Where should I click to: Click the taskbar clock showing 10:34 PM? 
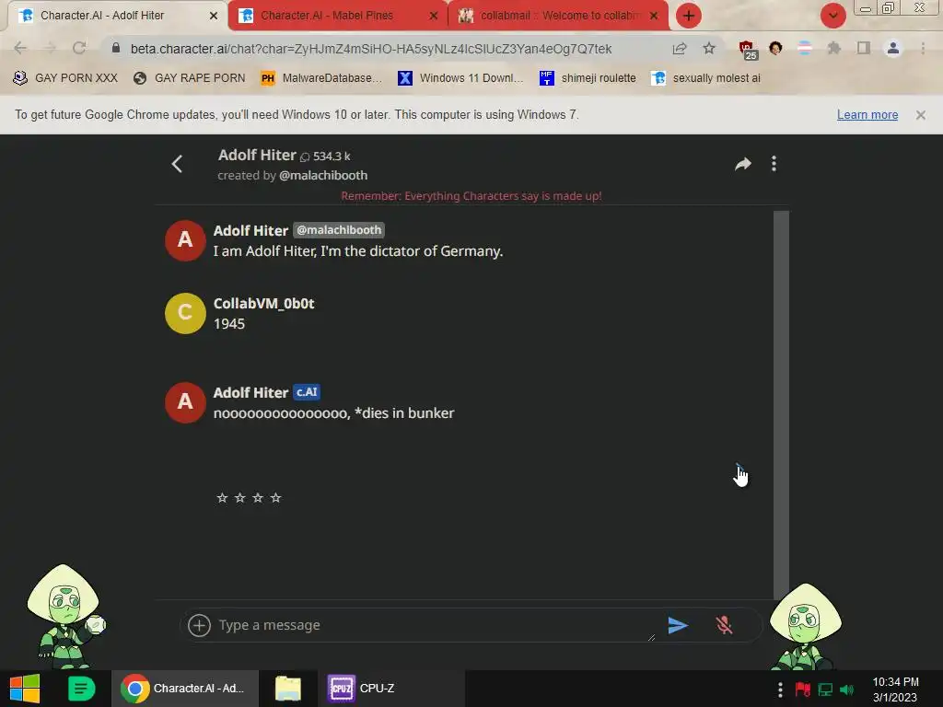point(895,690)
